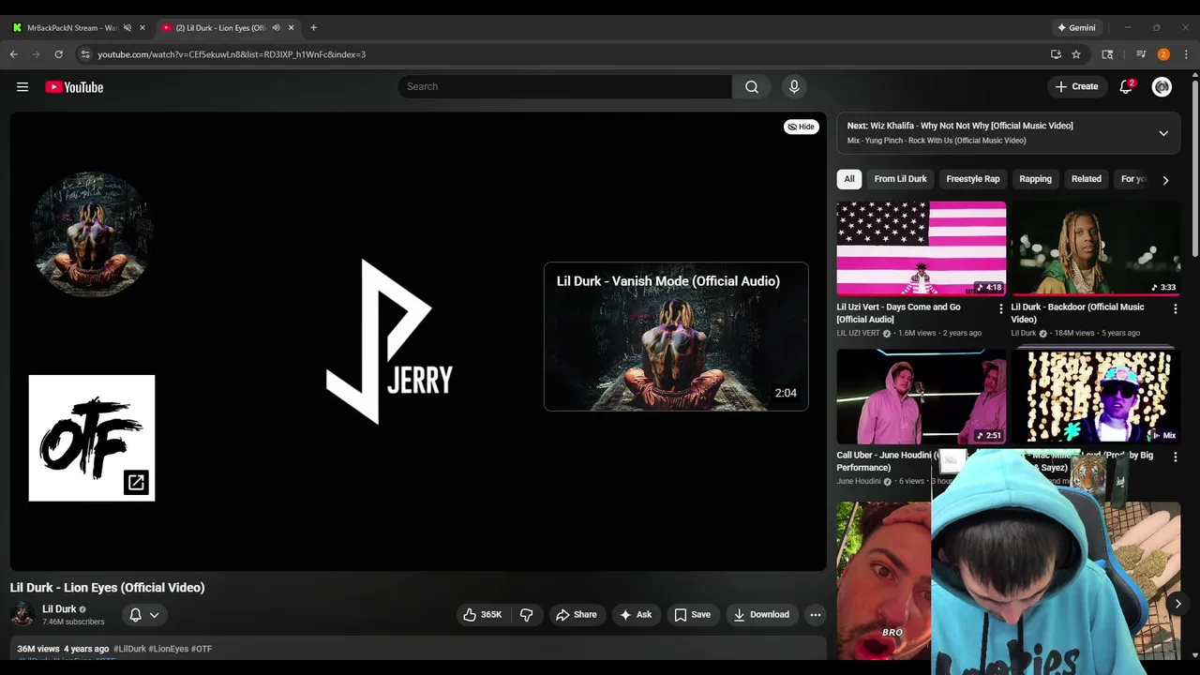Open a new browser tab
This screenshot has width=1200, height=675.
click(x=313, y=28)
